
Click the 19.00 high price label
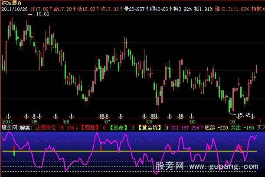point(43,14)
